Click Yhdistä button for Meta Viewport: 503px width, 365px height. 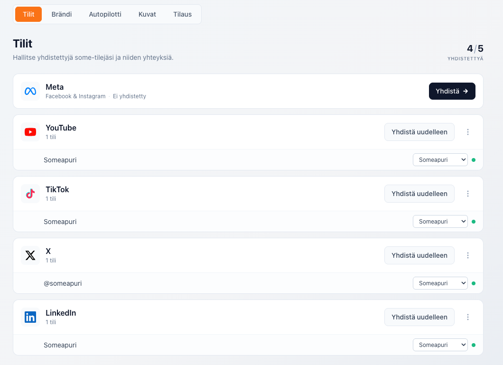[452, 92]
